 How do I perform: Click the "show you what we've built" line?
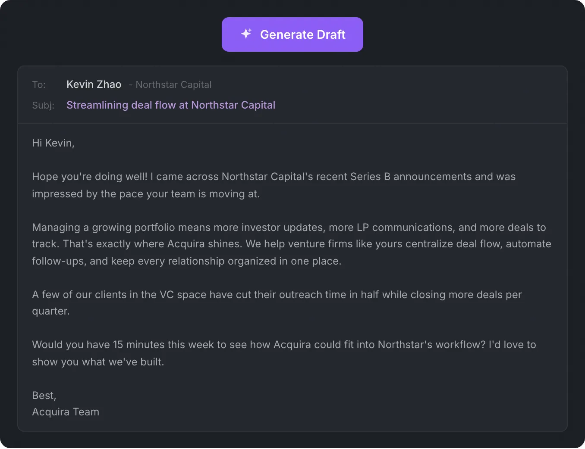(x=98, y=362)
